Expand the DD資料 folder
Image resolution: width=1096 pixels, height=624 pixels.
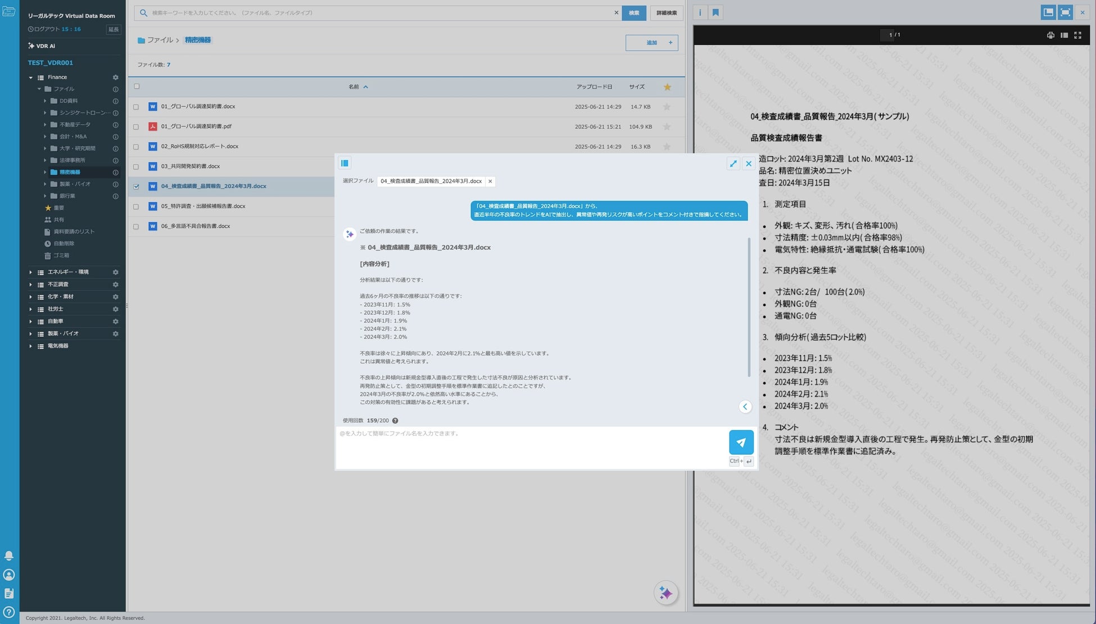pos(45,101)
